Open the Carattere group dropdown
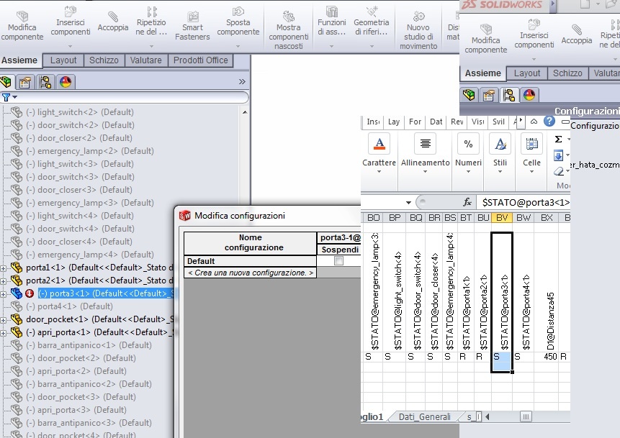This screenshot has width=620, height=438. [x=379, y=171]
